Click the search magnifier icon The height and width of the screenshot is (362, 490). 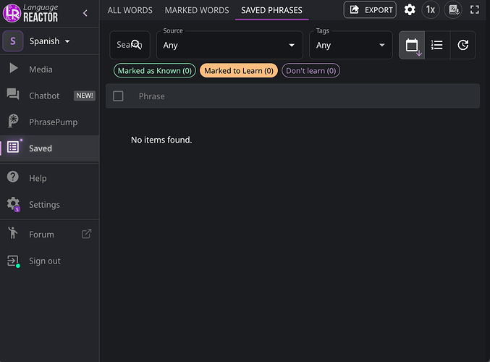click(x=136, y=45)
